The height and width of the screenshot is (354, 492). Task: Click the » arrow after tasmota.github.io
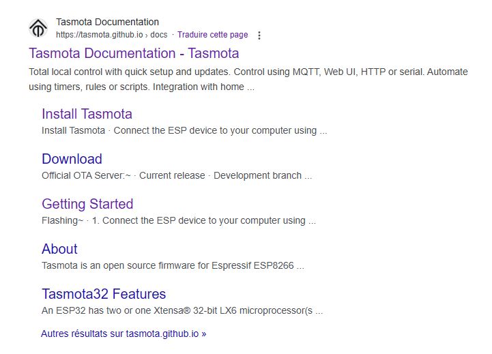pyautogui.click(x=204, y=334)
